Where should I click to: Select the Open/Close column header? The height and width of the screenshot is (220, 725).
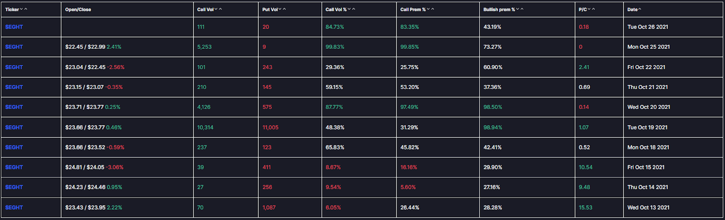[x=78, y=9]
